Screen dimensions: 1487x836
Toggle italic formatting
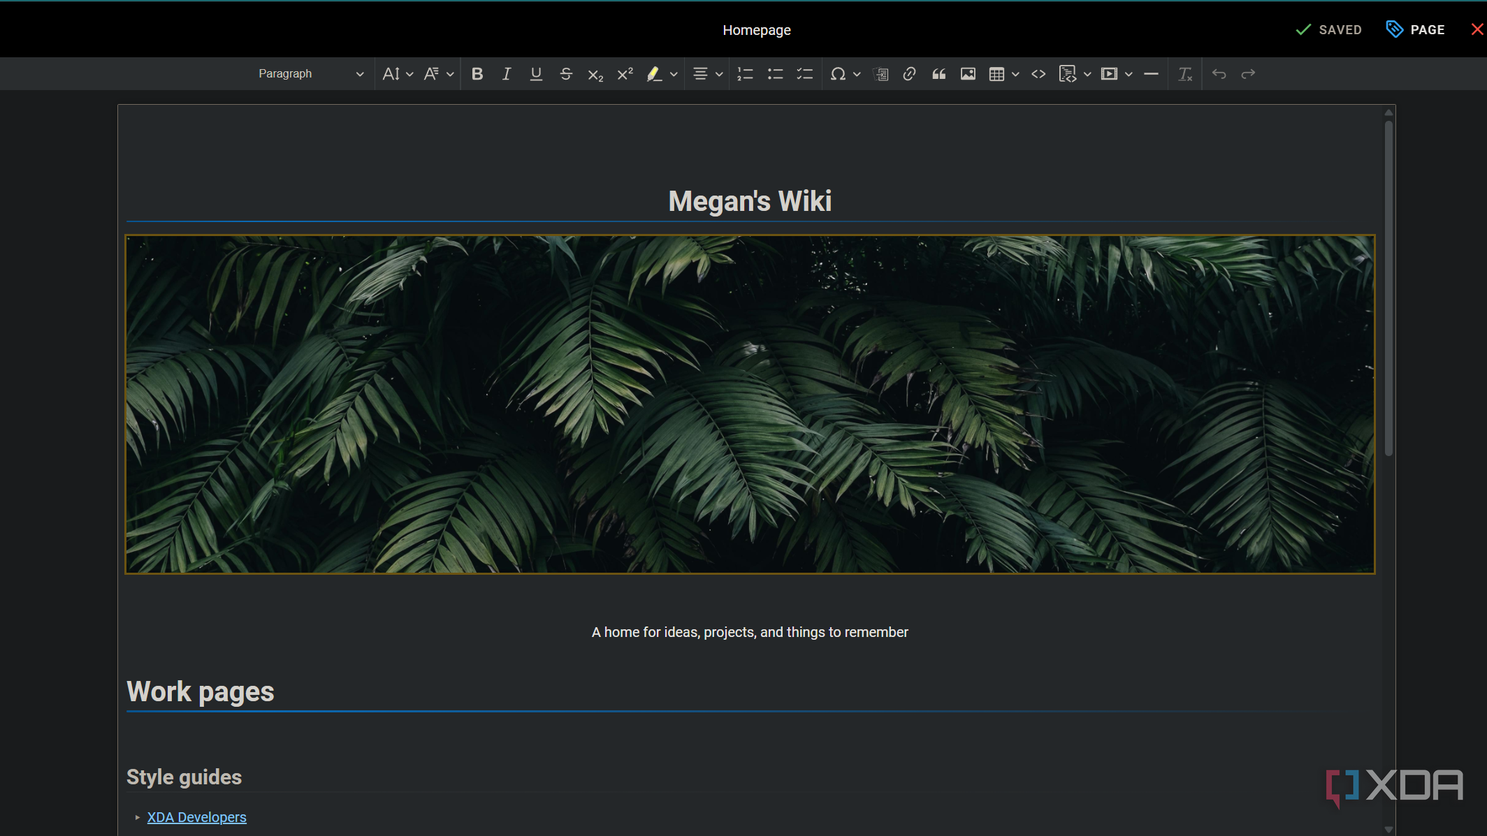[x=507, y=74]
